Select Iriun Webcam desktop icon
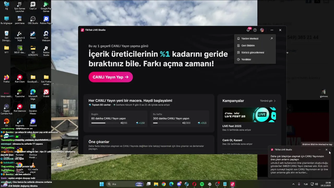Screen dimensions: 334x188 point(46,36)
